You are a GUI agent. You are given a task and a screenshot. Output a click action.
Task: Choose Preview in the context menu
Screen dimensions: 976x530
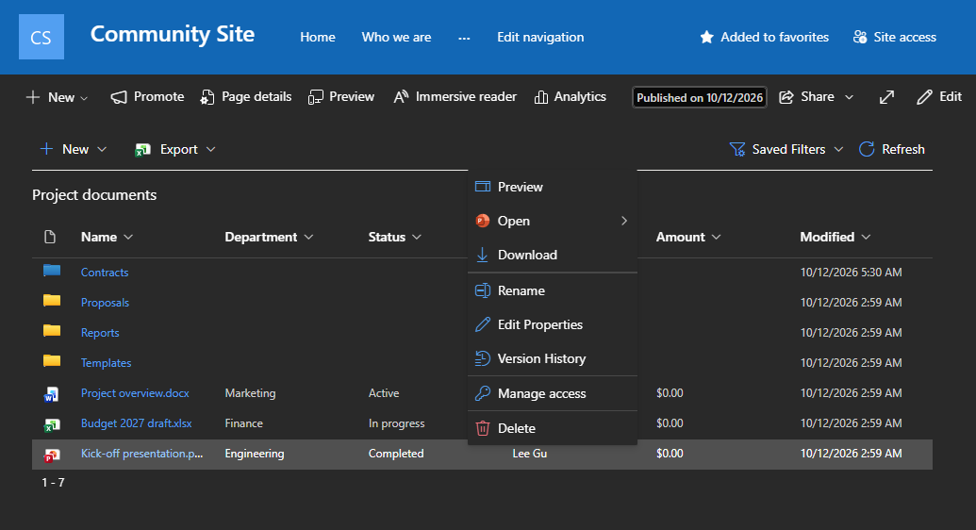(x=552, y=187)
